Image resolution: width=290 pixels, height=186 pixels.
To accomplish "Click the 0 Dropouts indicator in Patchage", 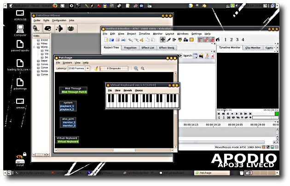I will coord(114,68).
